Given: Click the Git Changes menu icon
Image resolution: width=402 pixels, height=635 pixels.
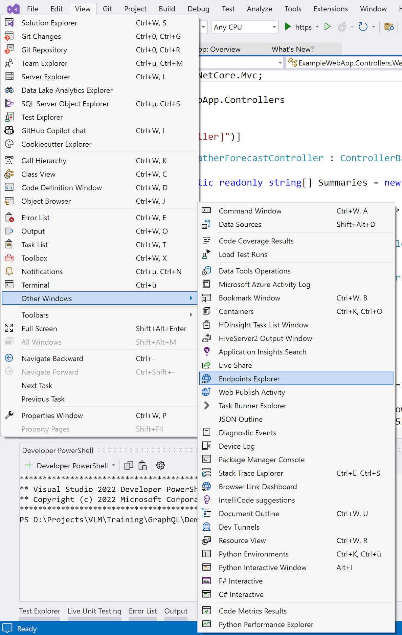Looking at the screenshot, I should click(9, 36).
